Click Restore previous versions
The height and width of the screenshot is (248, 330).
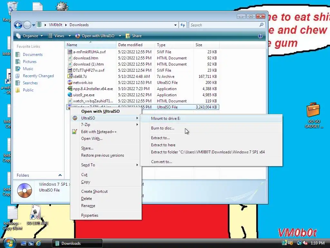point(106,155)
